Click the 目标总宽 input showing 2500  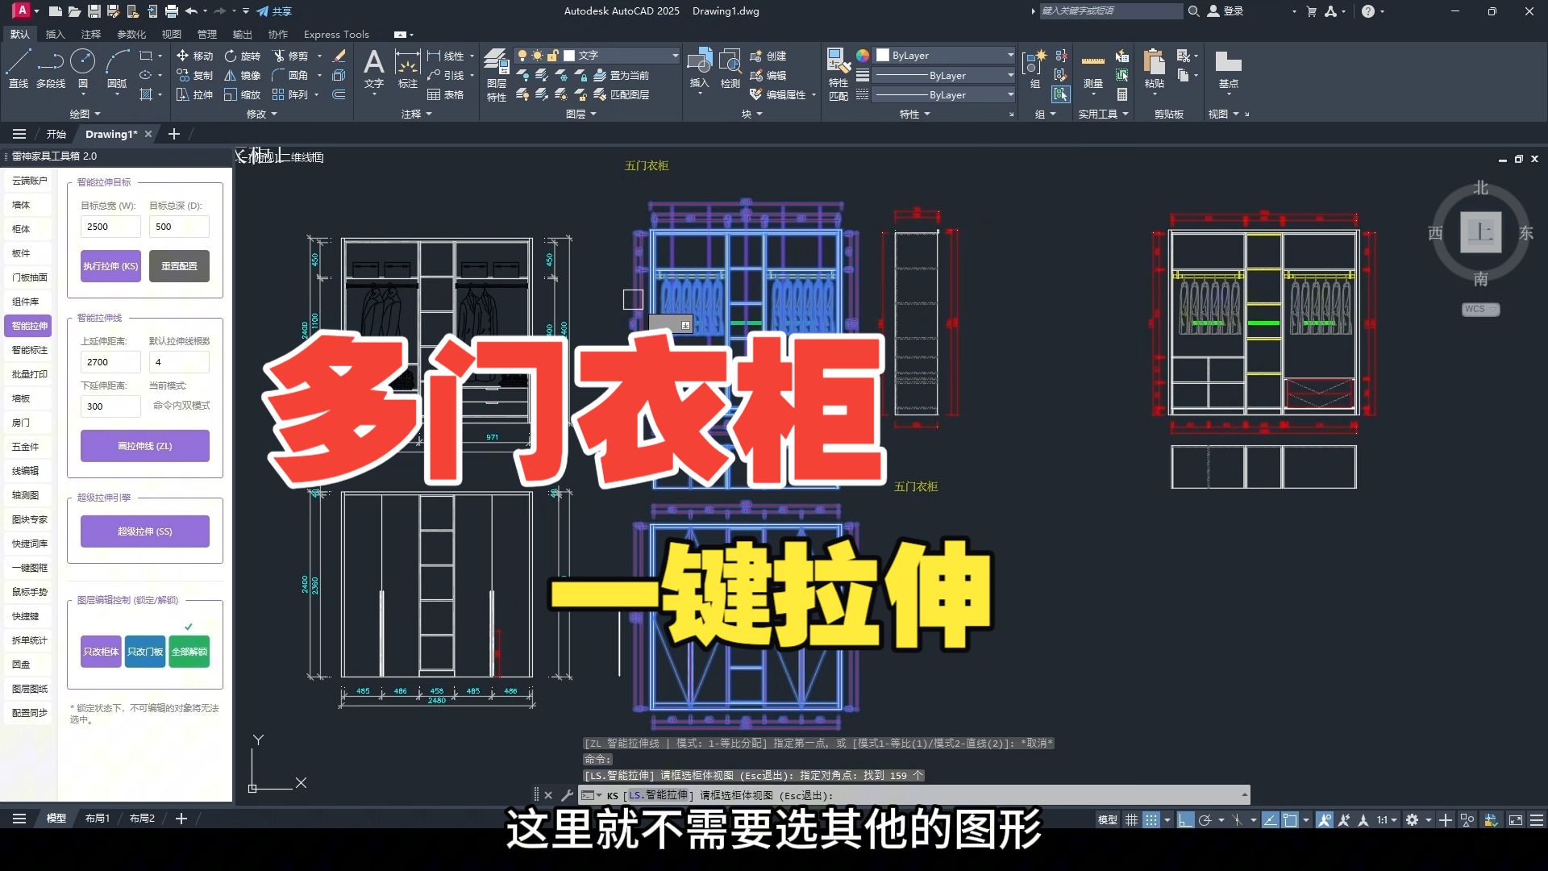point(110,227)
